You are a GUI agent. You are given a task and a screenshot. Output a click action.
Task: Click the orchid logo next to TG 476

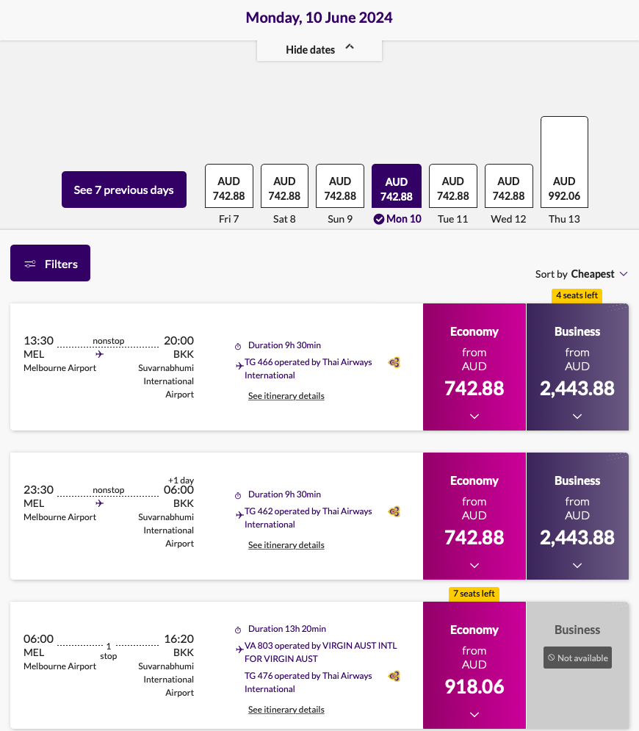394,676
